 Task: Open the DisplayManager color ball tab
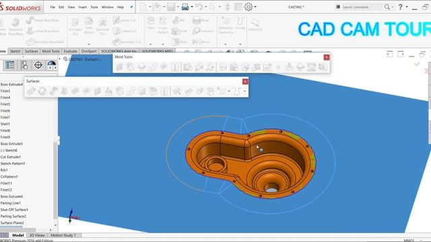click(51, 65)
